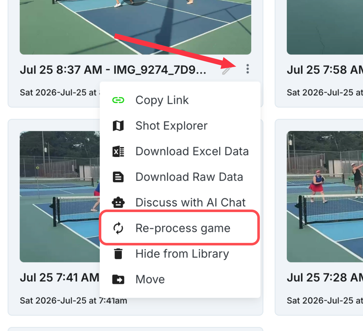Open the Jul 25 7:28 AM game thumbnail

pyautogui.click(x=325, y=196)
